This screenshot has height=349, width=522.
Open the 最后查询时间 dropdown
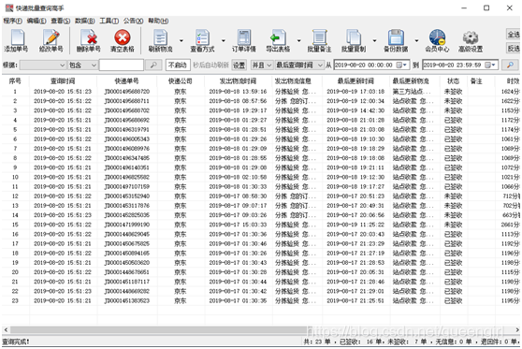click(x=299, y=65)
